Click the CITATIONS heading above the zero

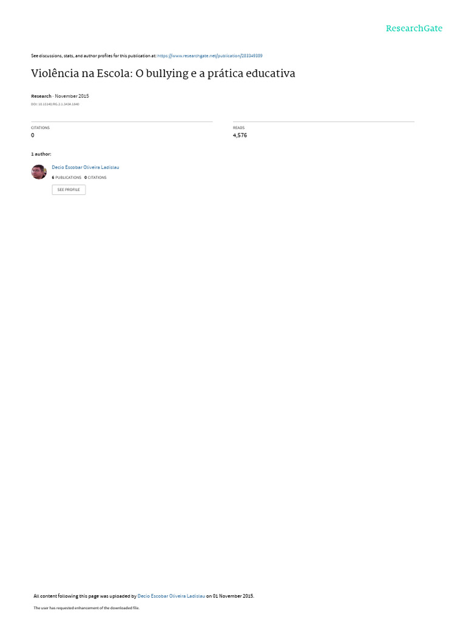click(41, 128)
